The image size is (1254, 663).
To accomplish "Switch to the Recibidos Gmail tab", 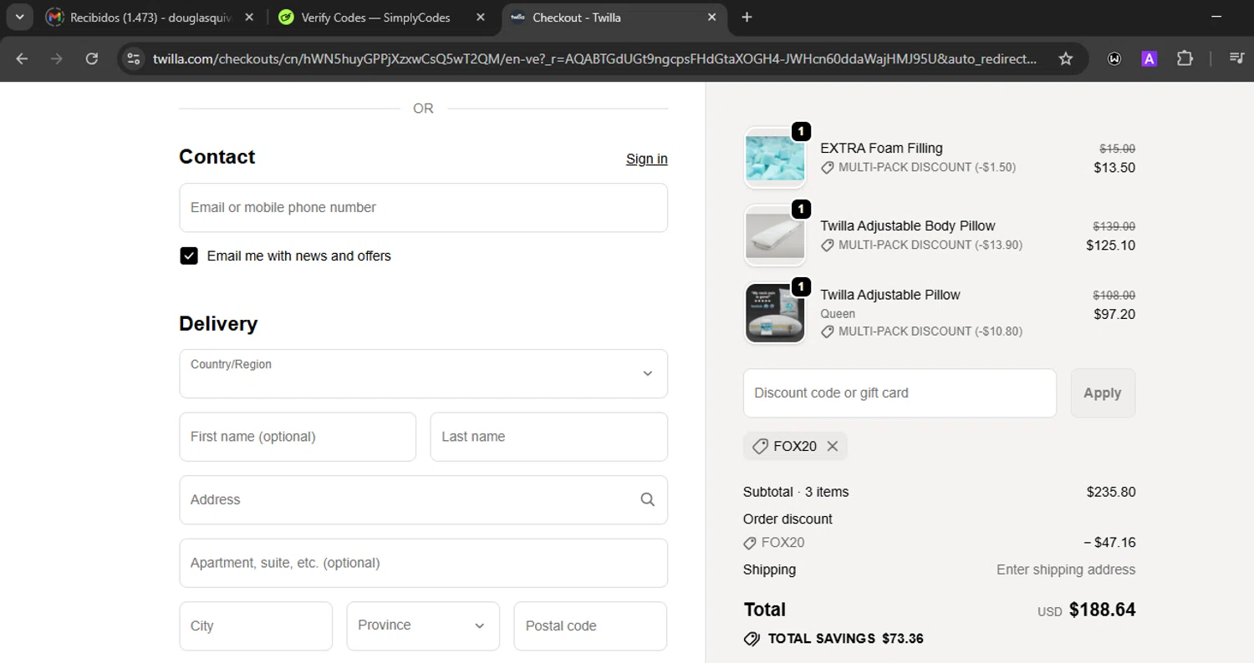I will pos(150,17).
